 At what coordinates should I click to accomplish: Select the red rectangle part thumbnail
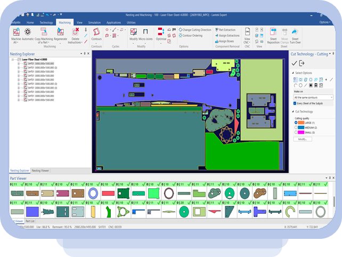pyautogui.click(x=108, y=194)
